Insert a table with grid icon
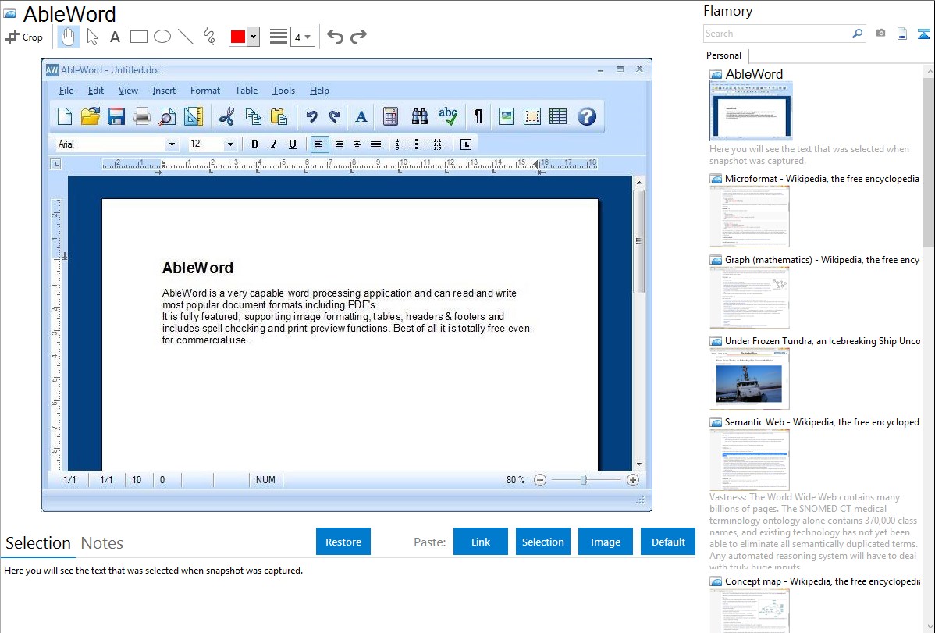 point(558,116)
